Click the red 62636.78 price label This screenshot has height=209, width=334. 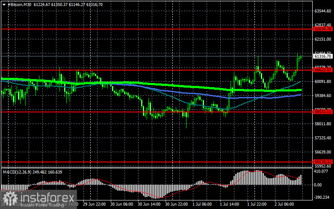point(323,29)
